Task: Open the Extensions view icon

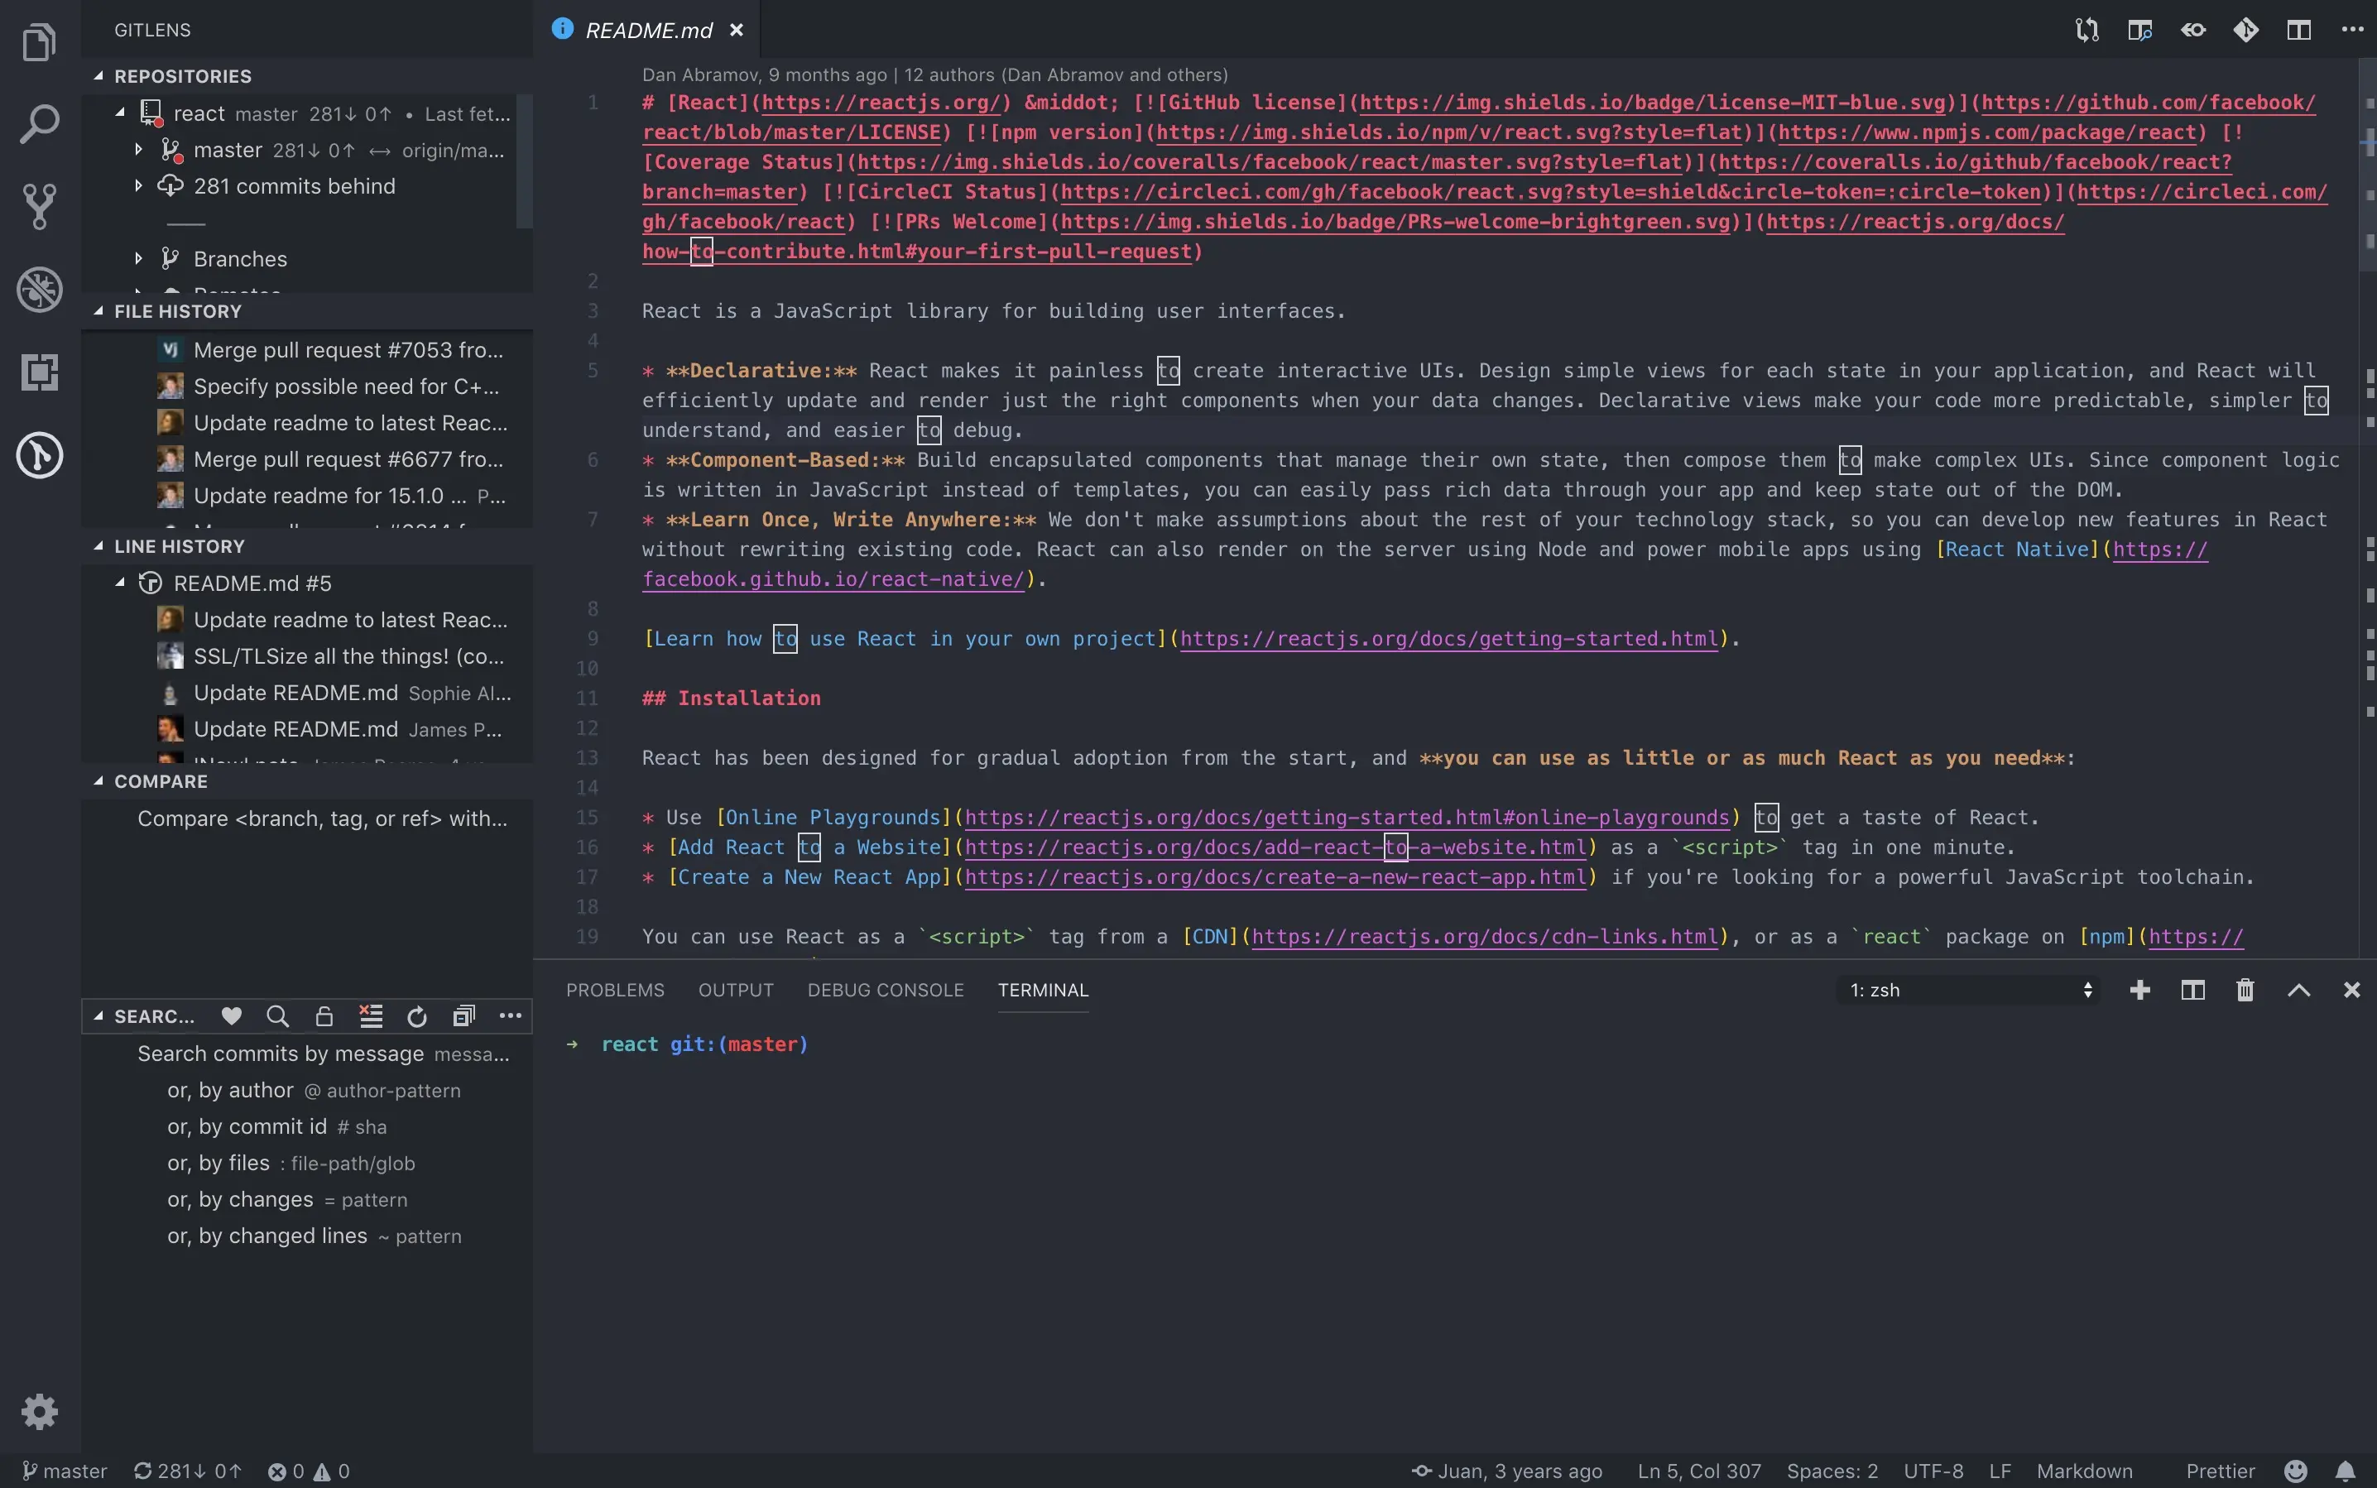Action: tap(40, 372)
